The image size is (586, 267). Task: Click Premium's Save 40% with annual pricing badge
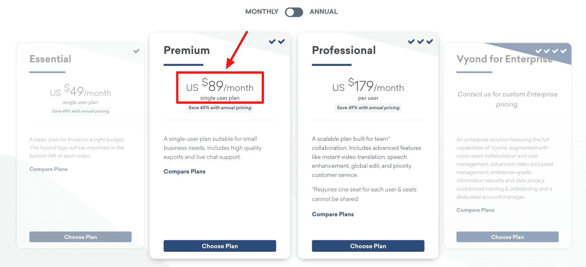pyautogui.click(x=220, y=108)
